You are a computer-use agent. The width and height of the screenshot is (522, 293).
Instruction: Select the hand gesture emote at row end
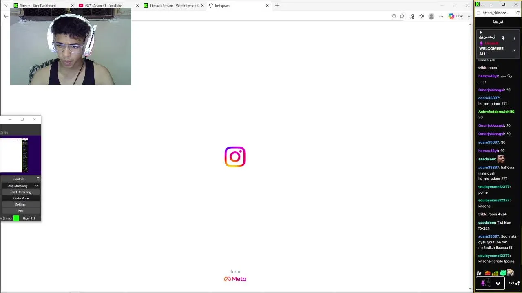(511, 273)
